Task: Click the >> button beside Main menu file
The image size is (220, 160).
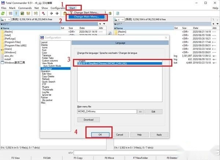Action: click(140, 111)
